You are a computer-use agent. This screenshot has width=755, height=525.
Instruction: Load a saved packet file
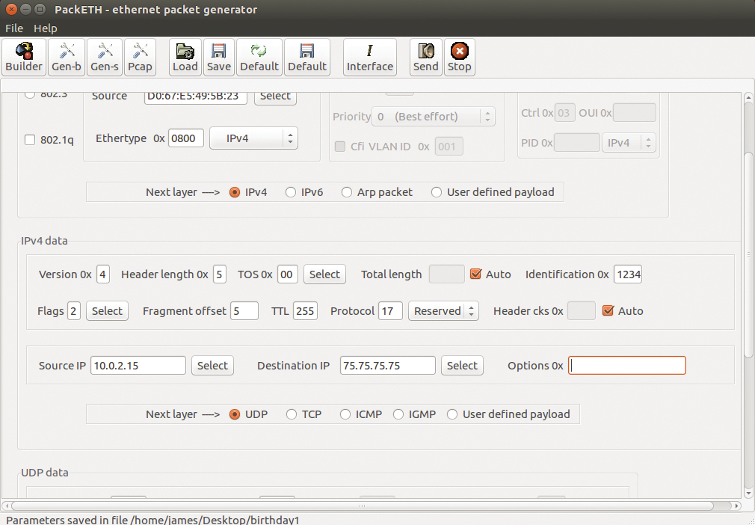(185, 57)
